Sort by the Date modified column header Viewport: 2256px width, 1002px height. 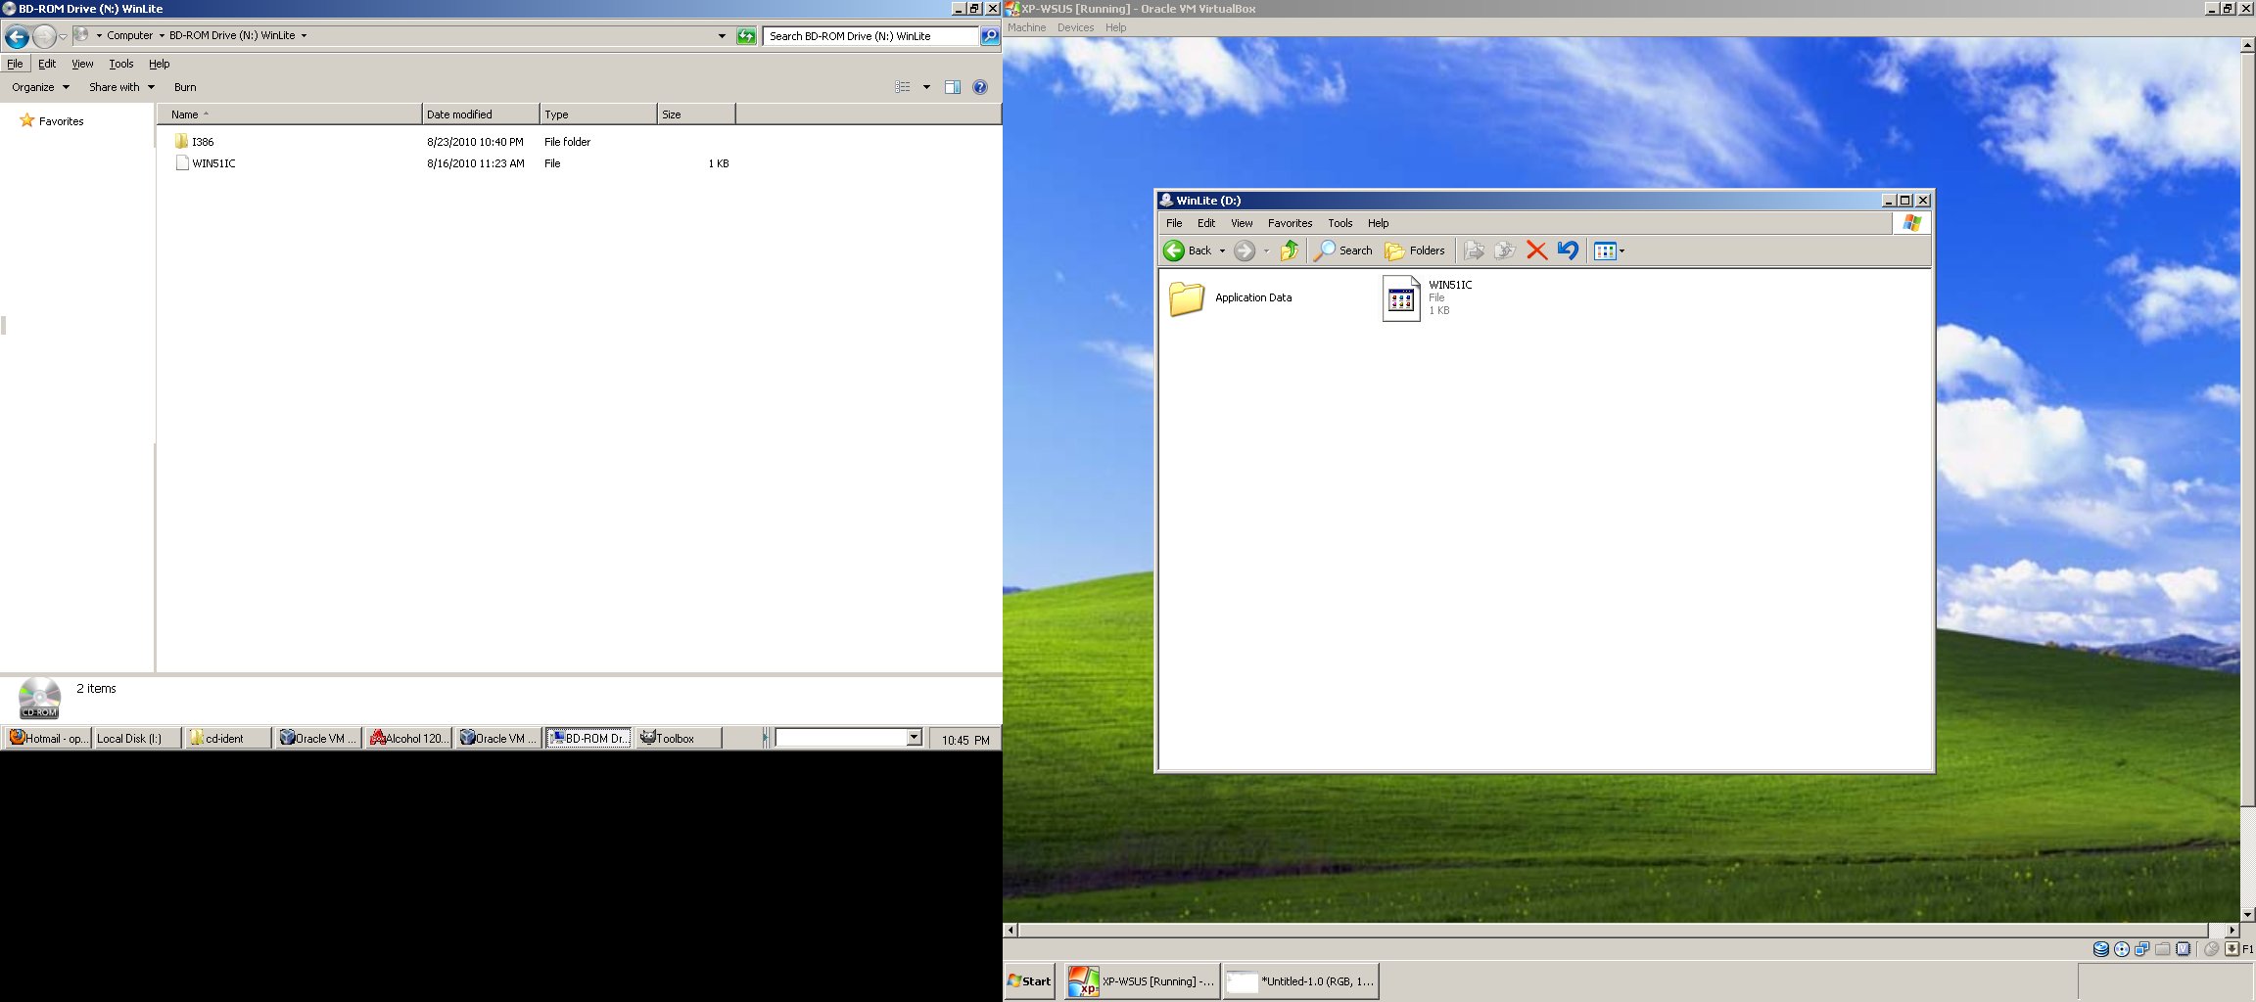tap(480, 114)
